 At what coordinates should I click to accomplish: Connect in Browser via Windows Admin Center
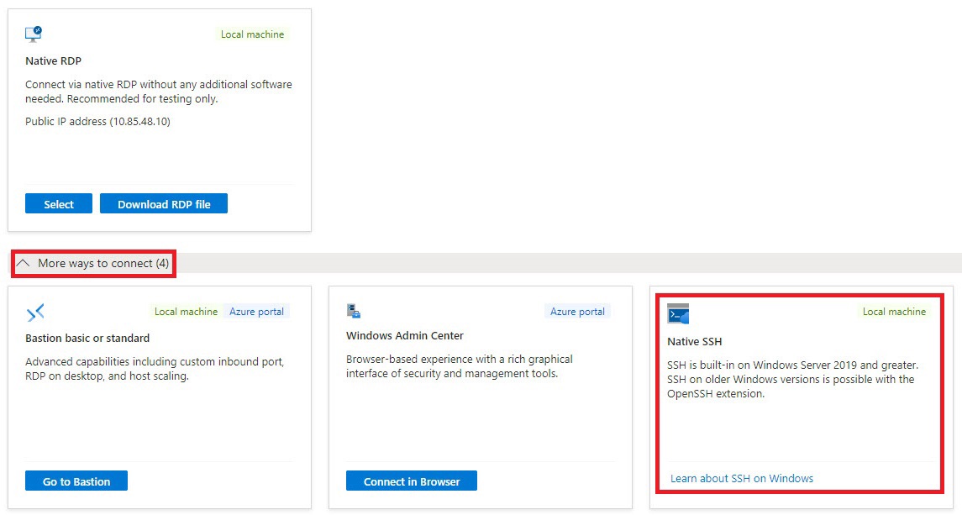click(x=411, y=481)
